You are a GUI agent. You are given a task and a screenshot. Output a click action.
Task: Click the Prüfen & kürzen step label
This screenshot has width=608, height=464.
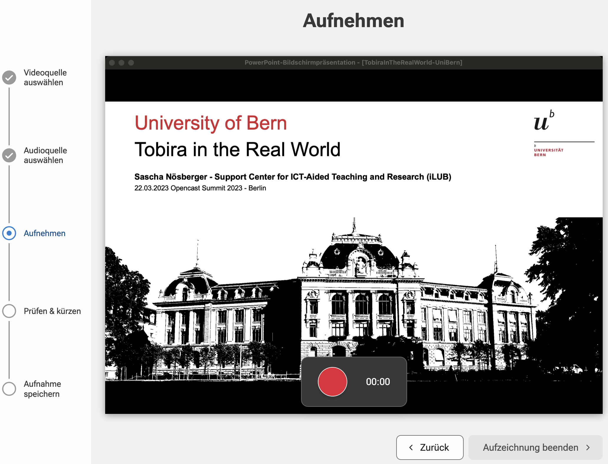(x=52, y=311)
